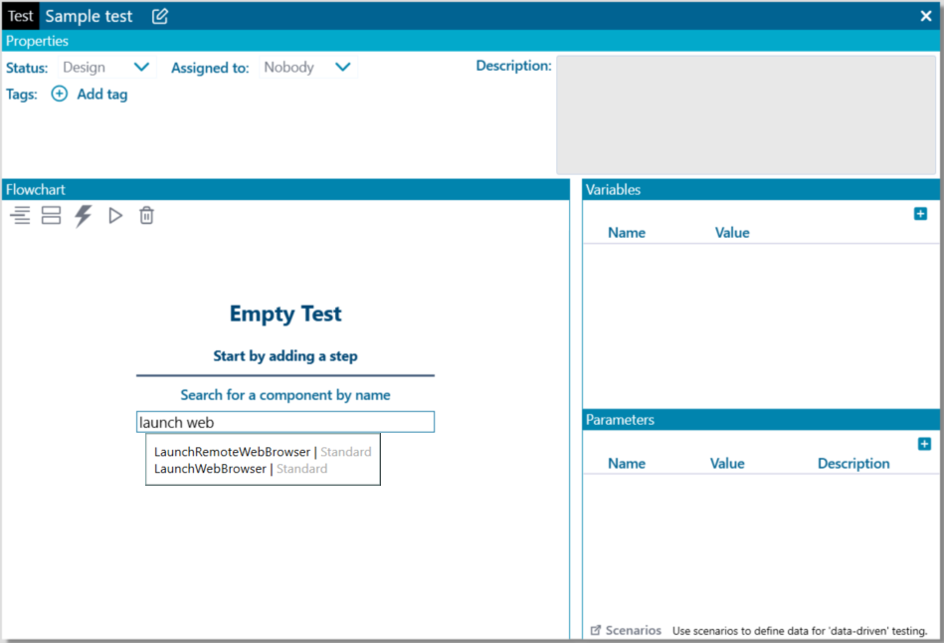Select LaunchWebBrowser from suggestions
Viewport: 944px width, 643px height.
241,469
